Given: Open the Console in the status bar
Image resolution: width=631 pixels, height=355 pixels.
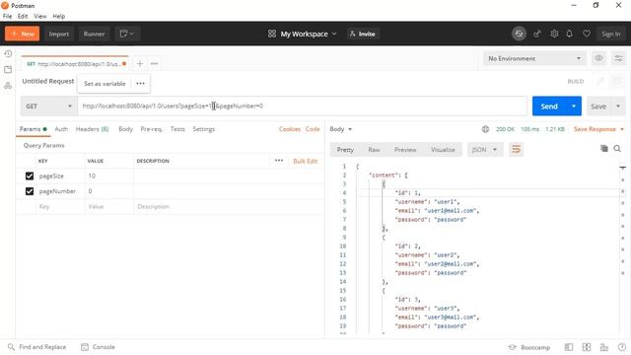Looking at the screenshot, I should (98, 347).
